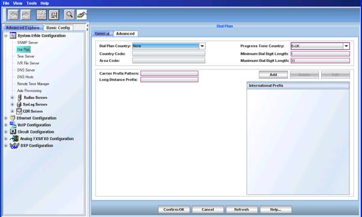Click the Country Code field
This screenshot has width=362, height=217.
point(168,53)
